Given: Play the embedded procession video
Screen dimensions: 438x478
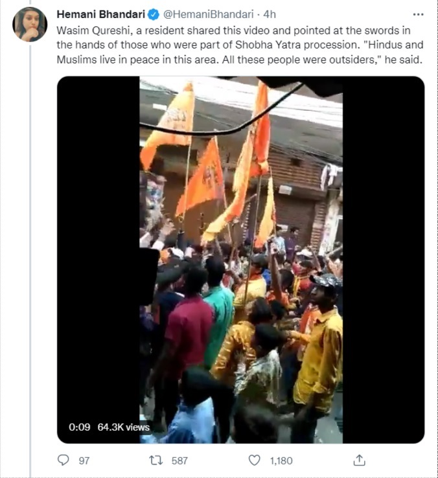Looking at the screenshot, I should coord(241,260).
